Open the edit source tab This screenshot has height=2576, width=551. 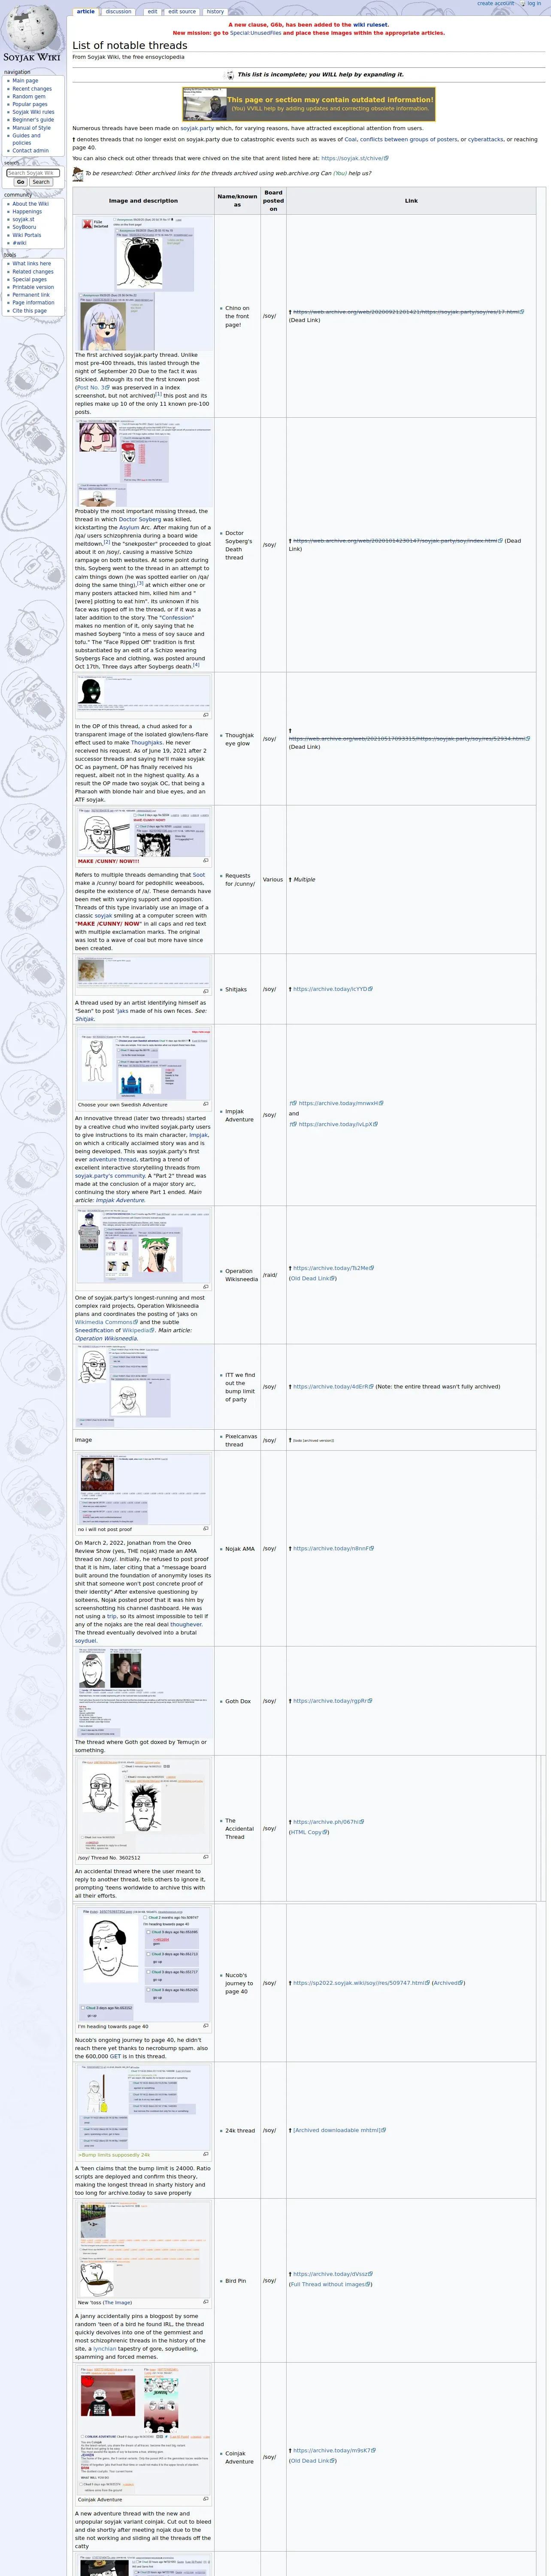182,12
